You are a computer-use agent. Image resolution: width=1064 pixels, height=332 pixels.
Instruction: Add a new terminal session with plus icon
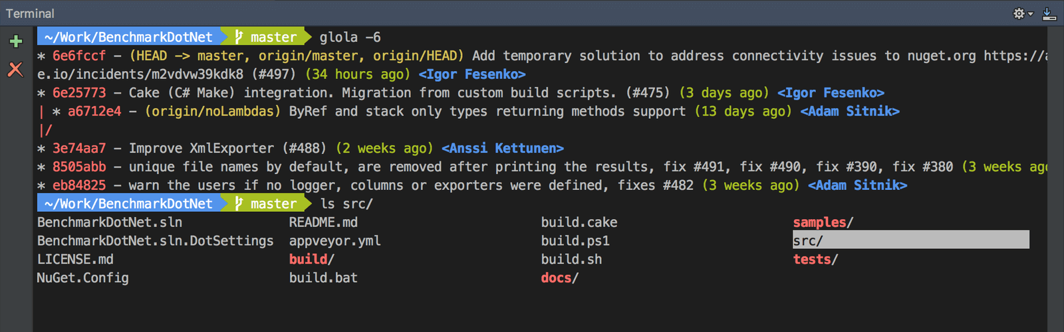tap(16, 41)
